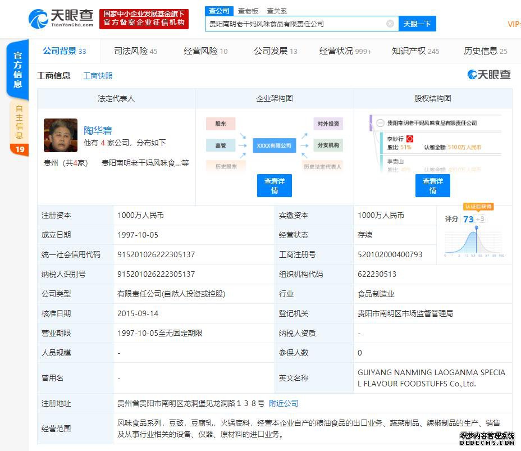Click the score distribution chart marker
Image resolution: width=521 pixels, height=451 pixels.
476,228
